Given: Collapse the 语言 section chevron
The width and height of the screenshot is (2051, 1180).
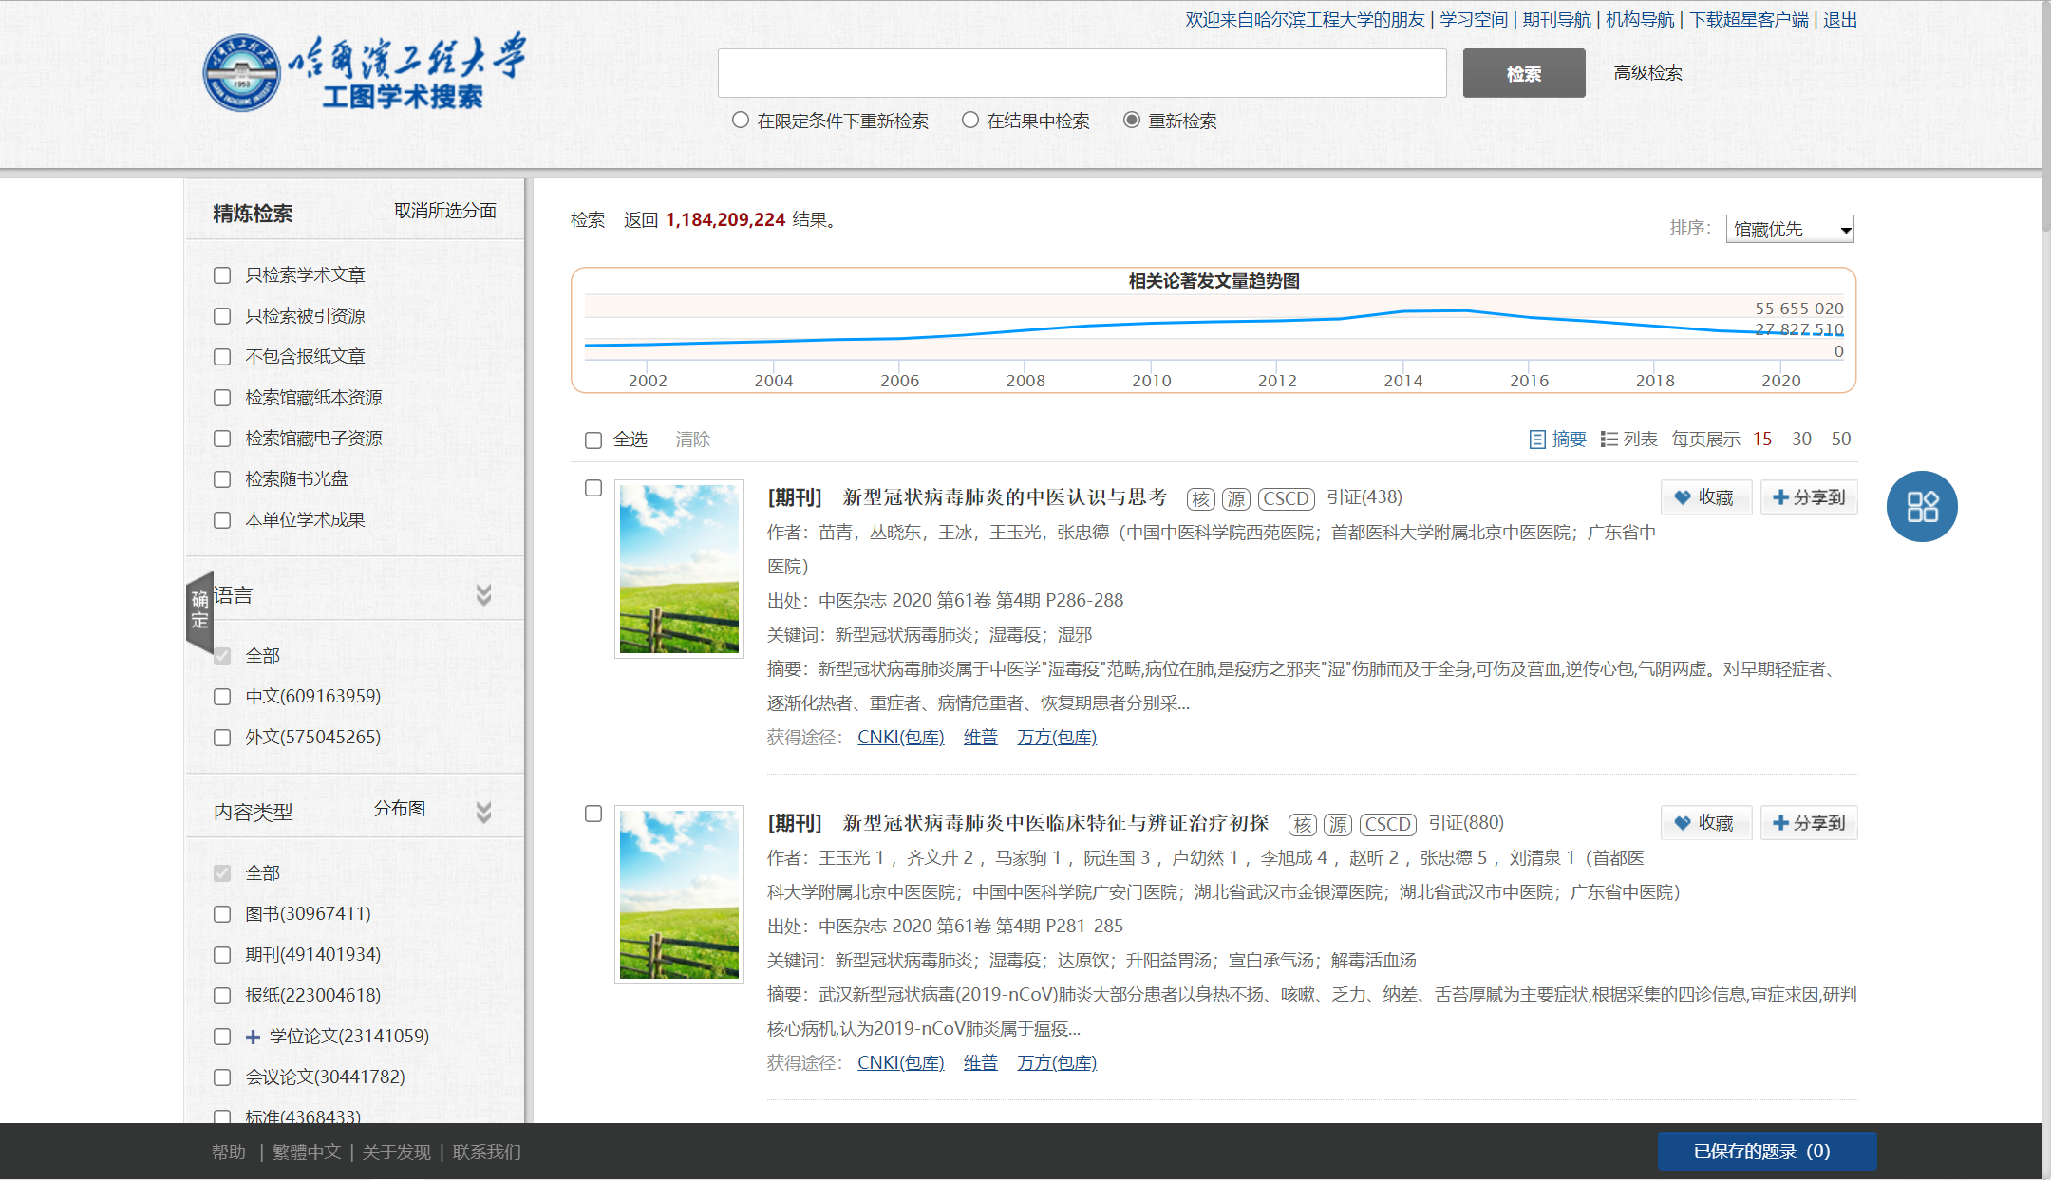Looking at the screenshot, I should 483,595.
